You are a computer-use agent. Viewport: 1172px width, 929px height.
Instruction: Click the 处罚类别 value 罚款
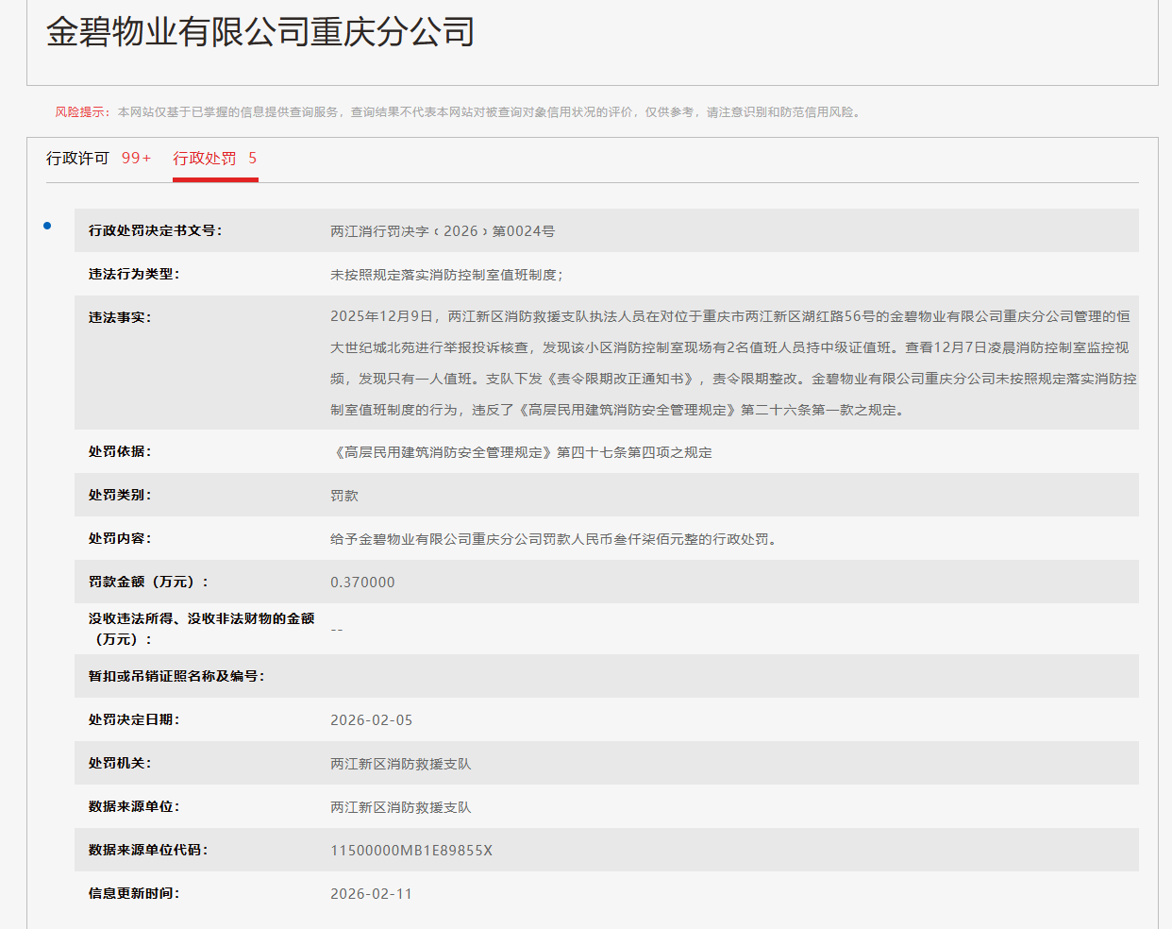(x=344, y=496)
